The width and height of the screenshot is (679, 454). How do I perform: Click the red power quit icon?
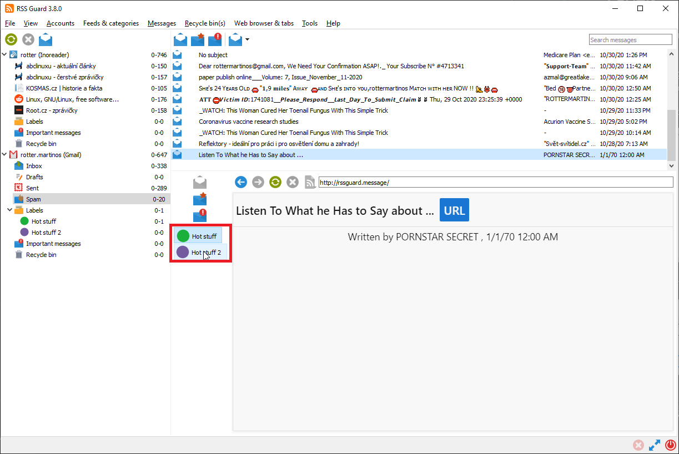(670, 445)
